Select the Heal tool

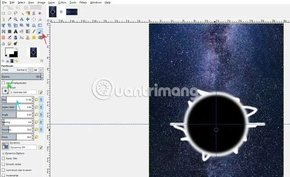coord(34,38)
